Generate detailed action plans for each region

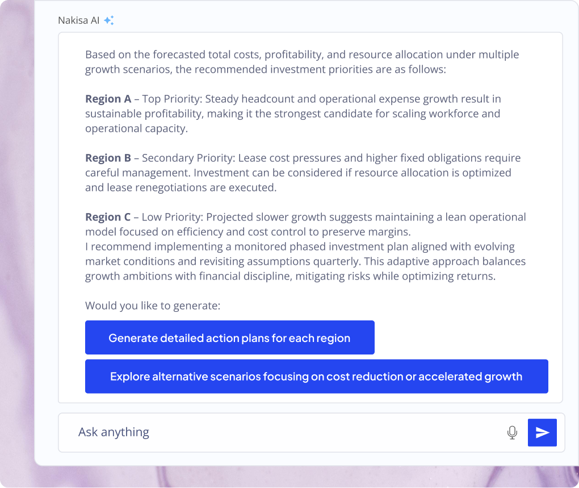(x=229, y=338)
